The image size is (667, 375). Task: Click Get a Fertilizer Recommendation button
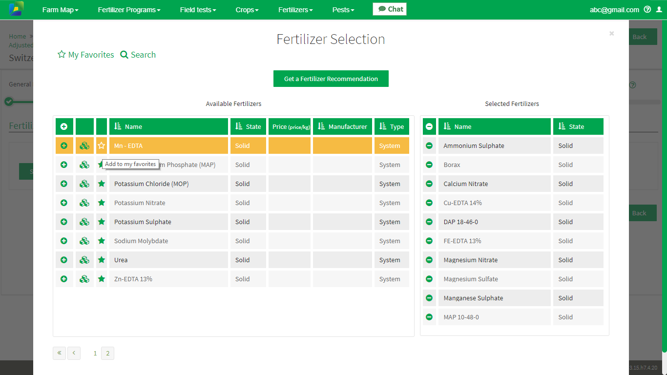[331, 79]
